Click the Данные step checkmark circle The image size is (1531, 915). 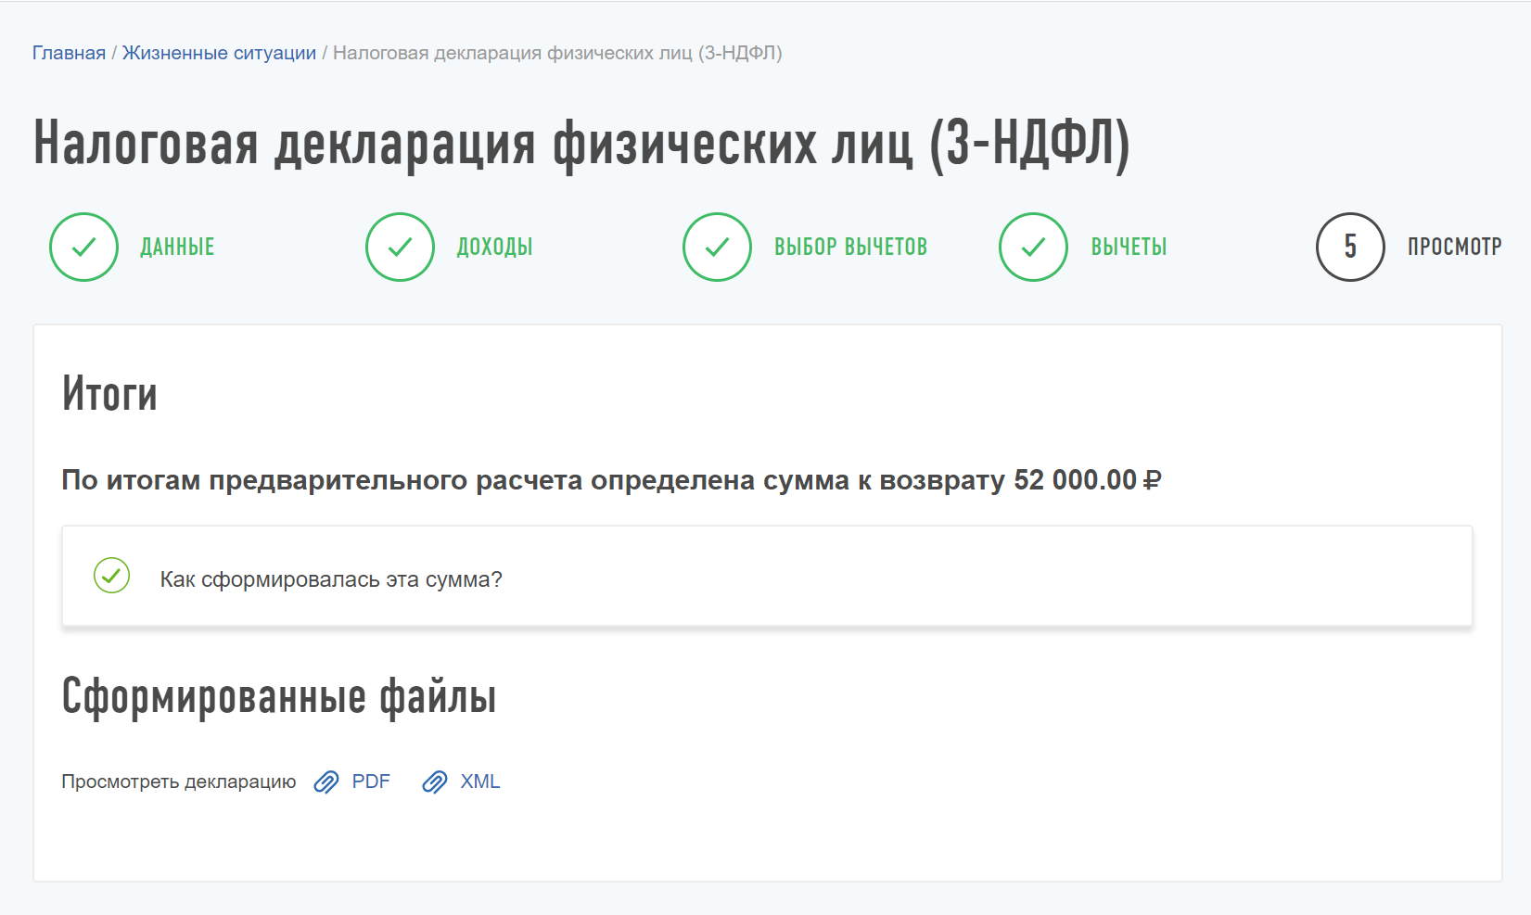pos(83,247)
